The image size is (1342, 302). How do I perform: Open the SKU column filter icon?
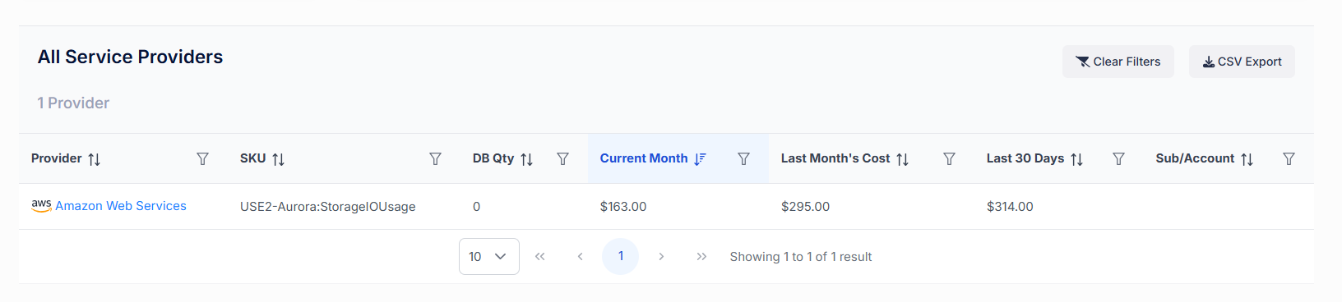pyautogui.click(x=435, y=158)
